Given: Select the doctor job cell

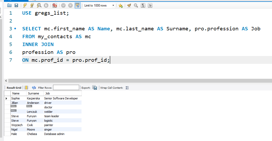Looking at the screenshot, I should click(x=62, y=107).
